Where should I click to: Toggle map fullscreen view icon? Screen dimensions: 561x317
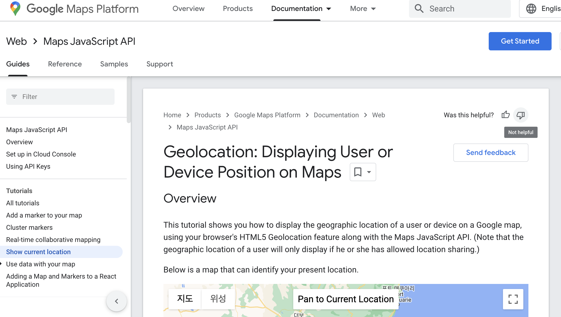coord(513,299)
